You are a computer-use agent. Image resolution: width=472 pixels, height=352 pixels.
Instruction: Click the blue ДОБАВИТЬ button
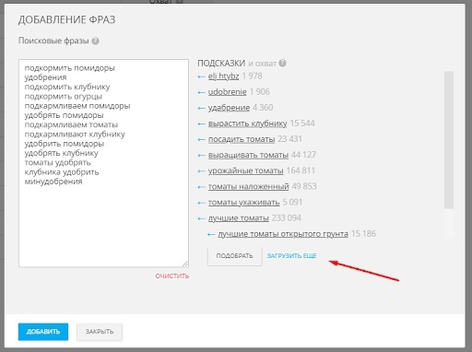43,332
